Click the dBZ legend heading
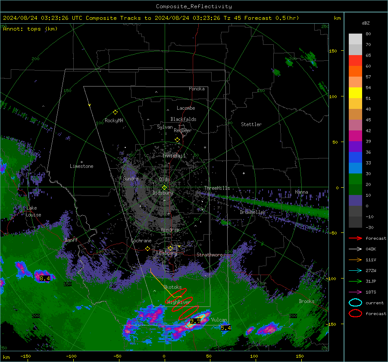Viewport: 388px width, 362px height. click(x=366, y=23)
